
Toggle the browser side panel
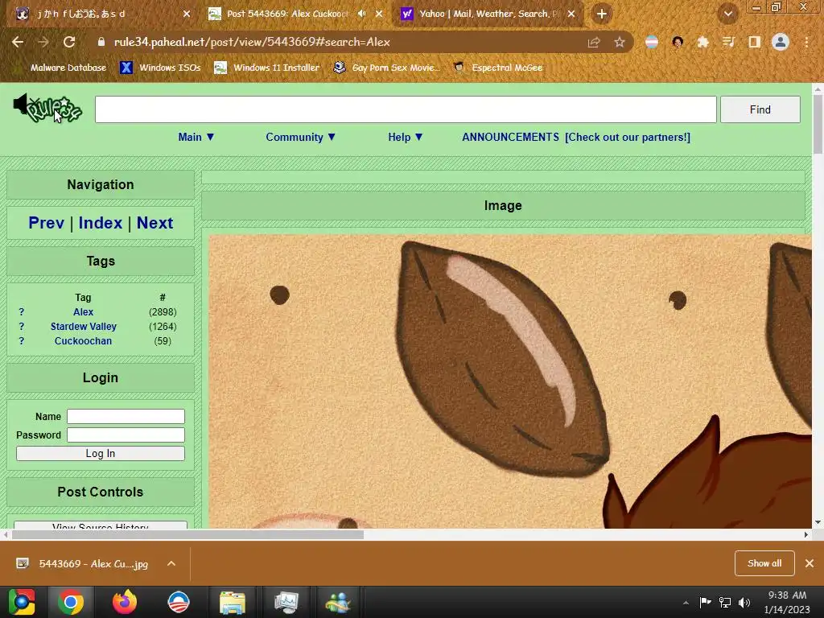(755, 42)
